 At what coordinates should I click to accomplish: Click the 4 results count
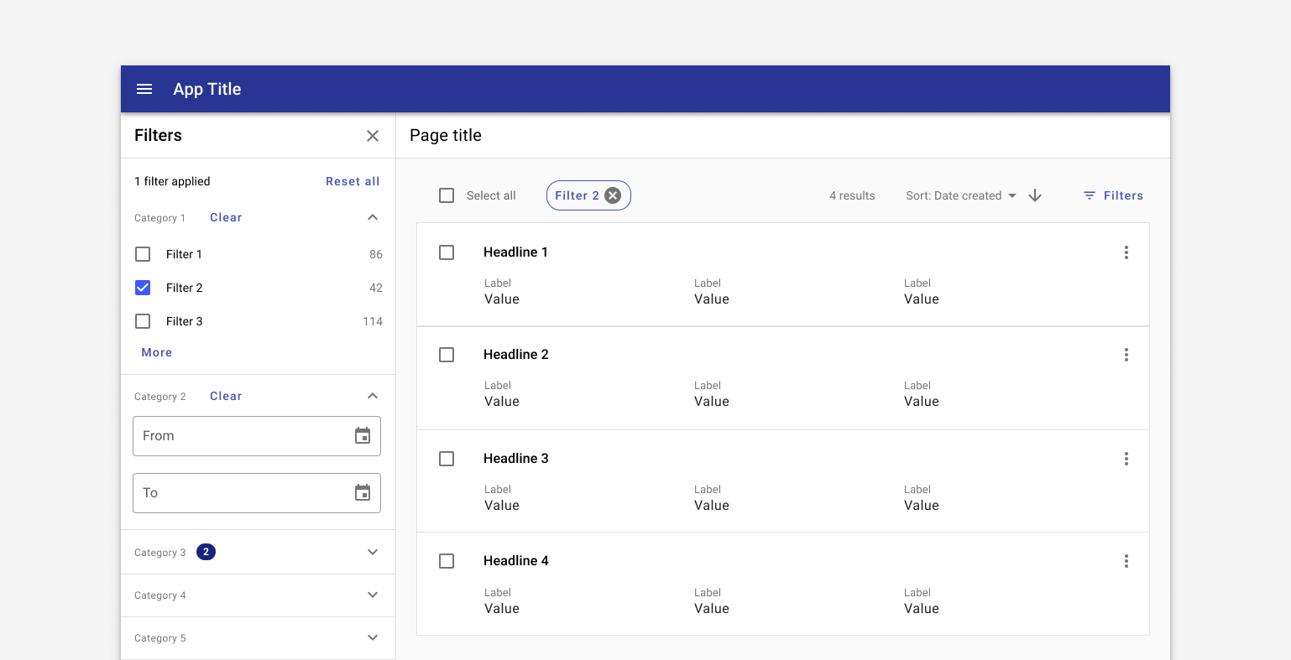click(x=852, y=195)
